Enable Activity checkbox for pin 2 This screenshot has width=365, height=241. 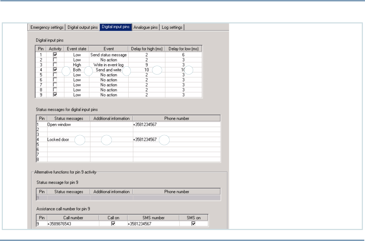point(55,60)
